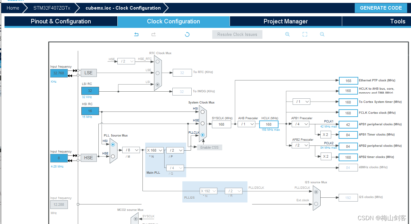Click the To IWDG (KHz) 32 field
The image size is (411, 224).
182,92
